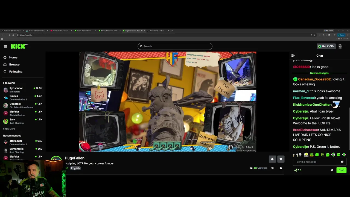Open starladder recommended channel

click(x=23, y=143)
